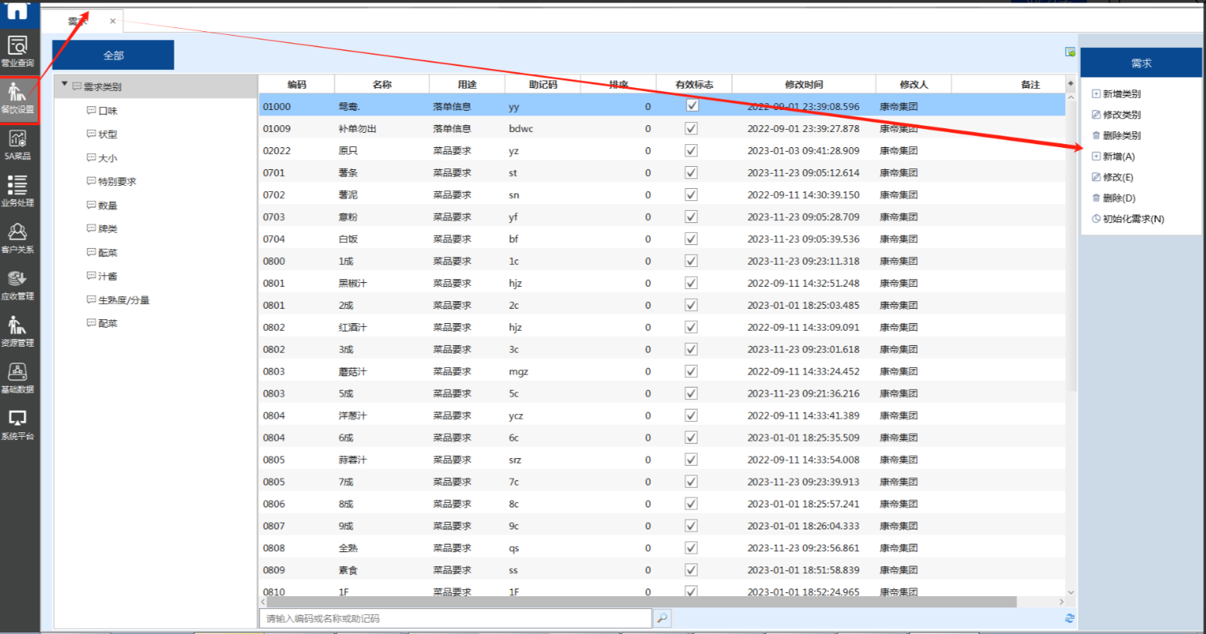This screenshot has height=634, width=1206.
Task: Select 特别要求 category in the tree
Action: [117, 182]
